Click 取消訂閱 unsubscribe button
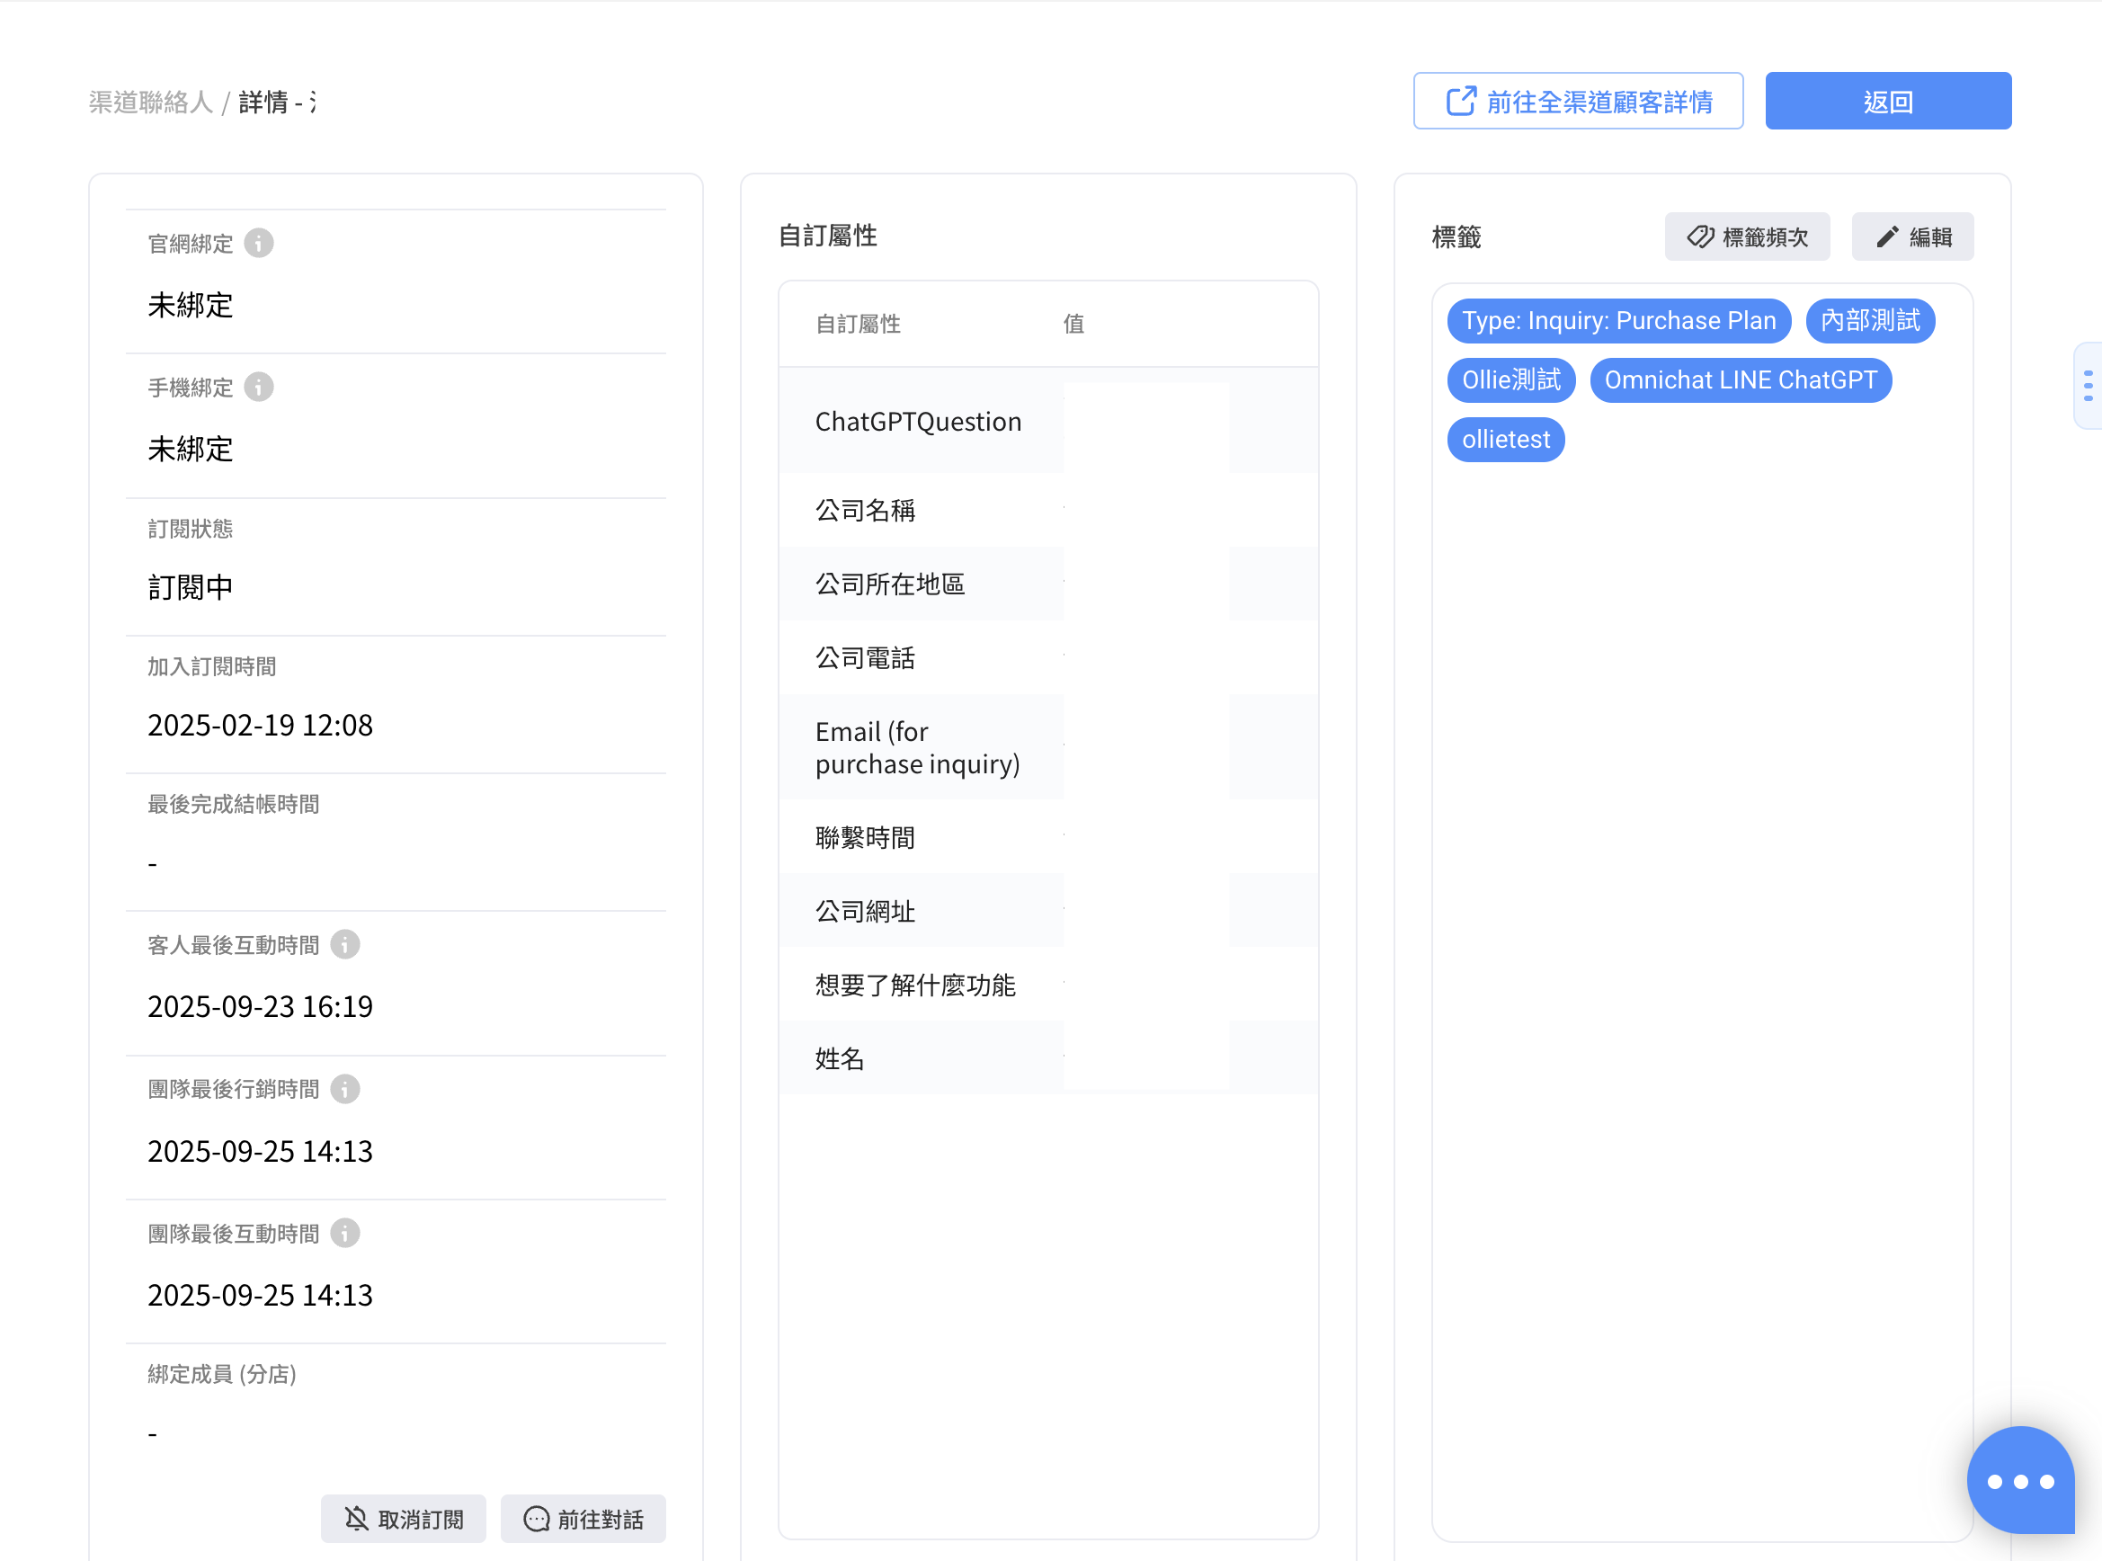The height and width of the screenshot is (1561, 2102). click(404, 1519)
